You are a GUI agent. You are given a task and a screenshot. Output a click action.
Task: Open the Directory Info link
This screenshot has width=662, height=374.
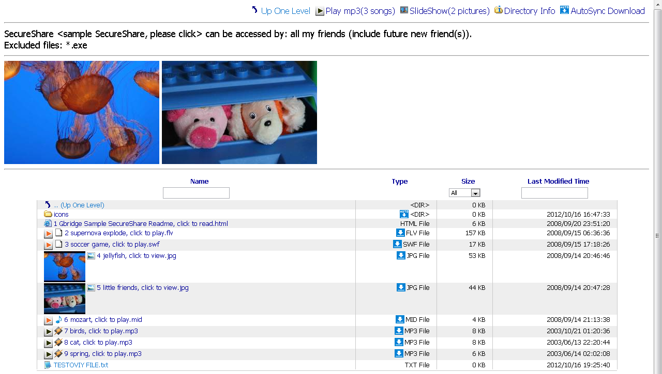coord(530,11)
